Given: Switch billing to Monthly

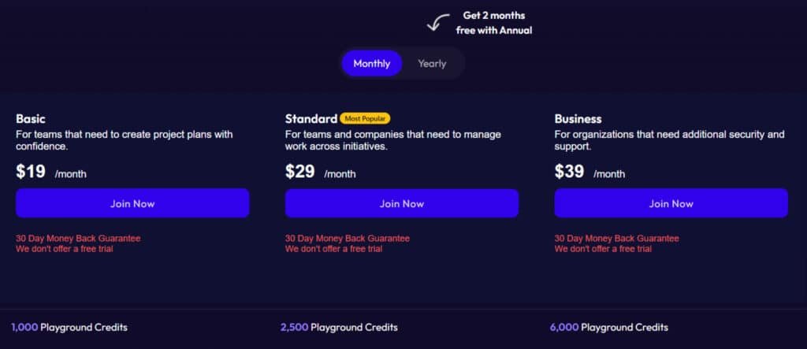Looking at the screenshot, I should tap(371, 64).
